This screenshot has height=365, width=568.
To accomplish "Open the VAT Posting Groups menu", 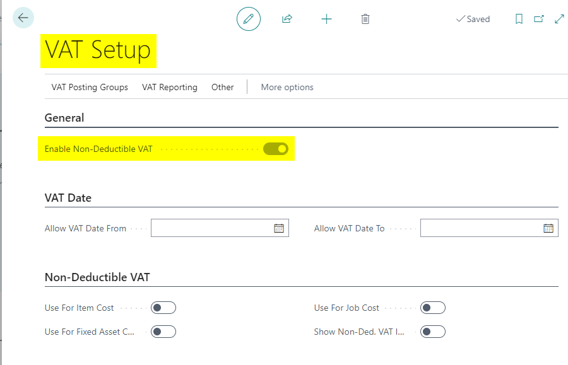I will (90, 87).
